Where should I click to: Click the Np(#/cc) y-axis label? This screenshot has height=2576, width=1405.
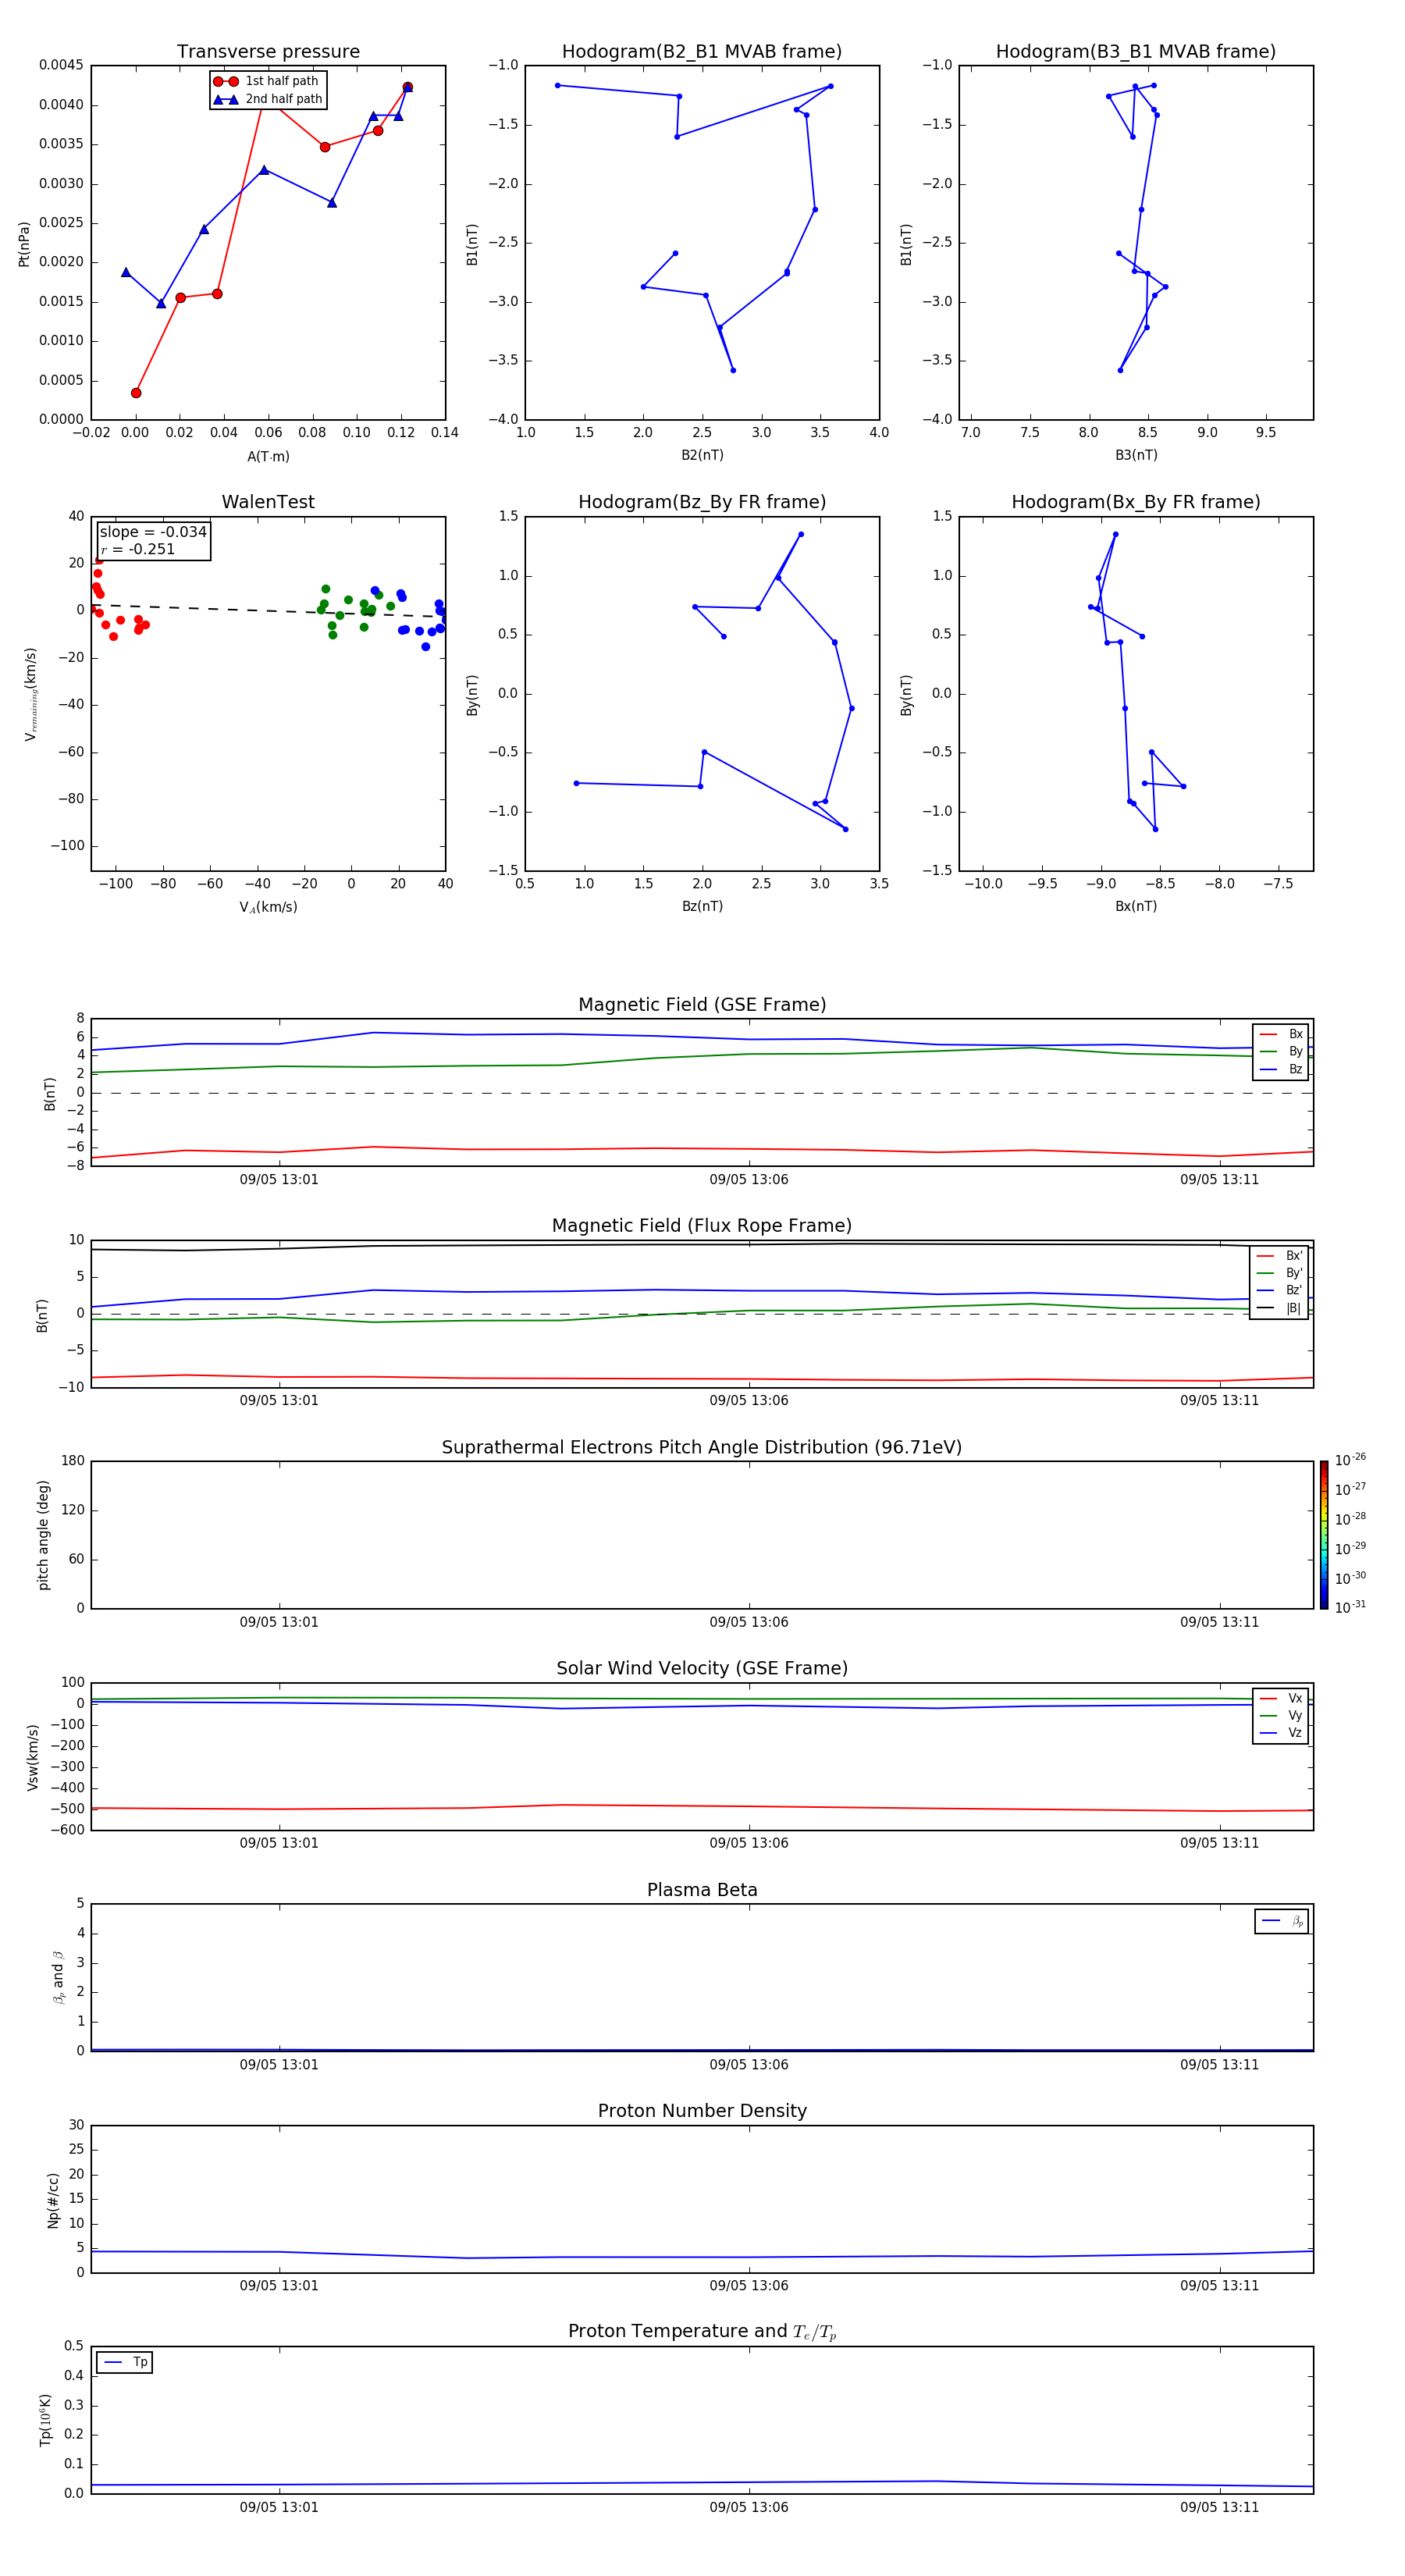tap(54, 2200)
